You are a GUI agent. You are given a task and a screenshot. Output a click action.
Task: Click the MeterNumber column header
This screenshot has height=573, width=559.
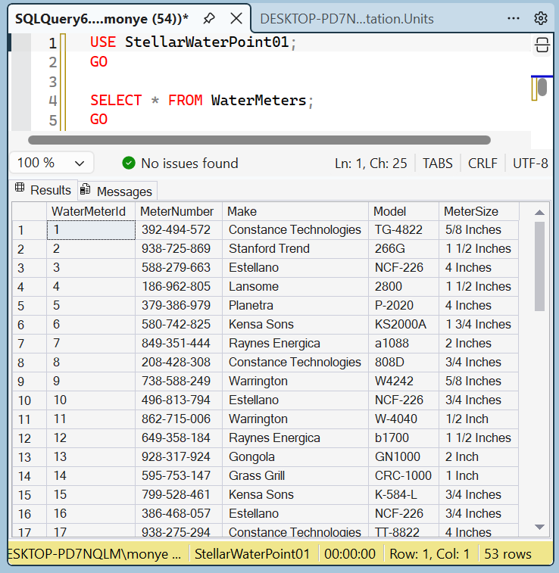[x=179, y=211]
